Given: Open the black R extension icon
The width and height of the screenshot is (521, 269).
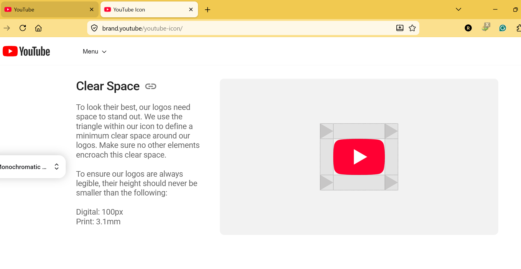Looking at the screenshot, I should tap(468, 28).
